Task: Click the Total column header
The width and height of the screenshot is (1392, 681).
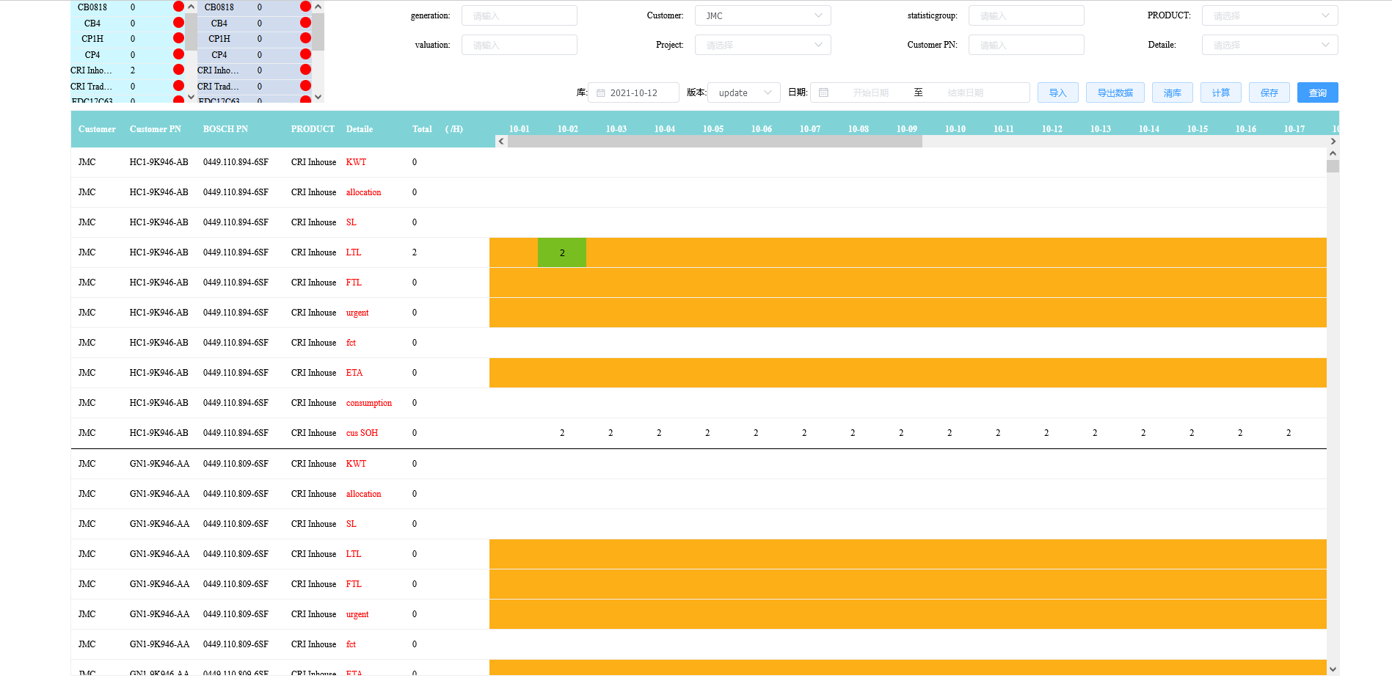Action: tap(422, 129)
